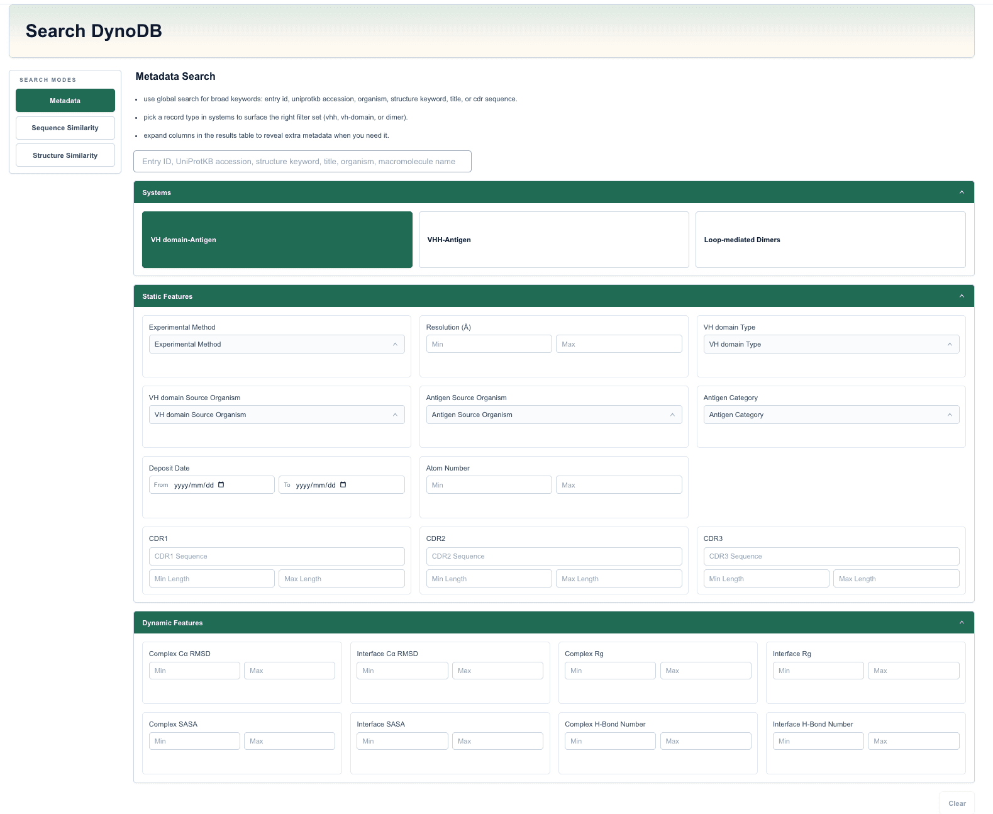Click Interface Cα RMSD Min field
This screenshot has height=814, width=993.
[x=402, y=671]
